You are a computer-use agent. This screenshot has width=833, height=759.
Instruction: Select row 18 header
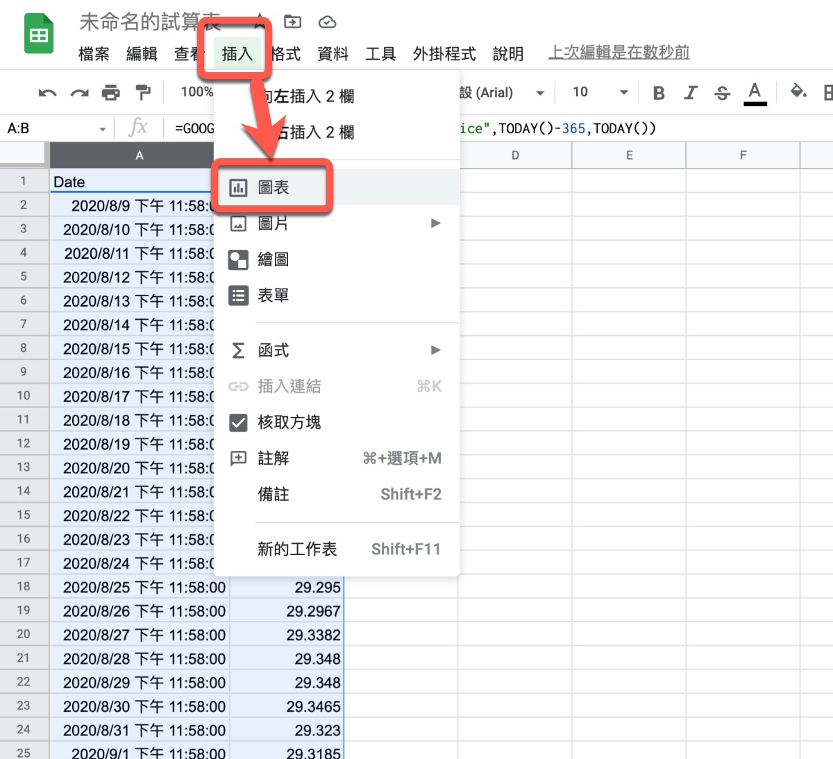point(24,586)
